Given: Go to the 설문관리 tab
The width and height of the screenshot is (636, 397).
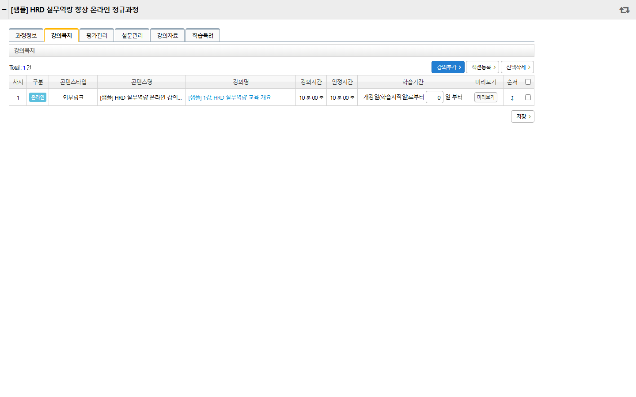Looking at the screenshot, I should [132, 35].
